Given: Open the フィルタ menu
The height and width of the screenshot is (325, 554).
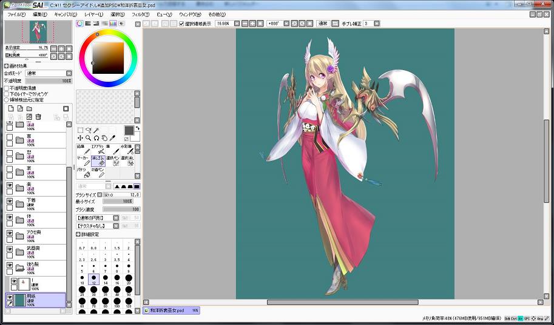Looking at the screenshot, I should pyautogui.click(x=140, y=13).
